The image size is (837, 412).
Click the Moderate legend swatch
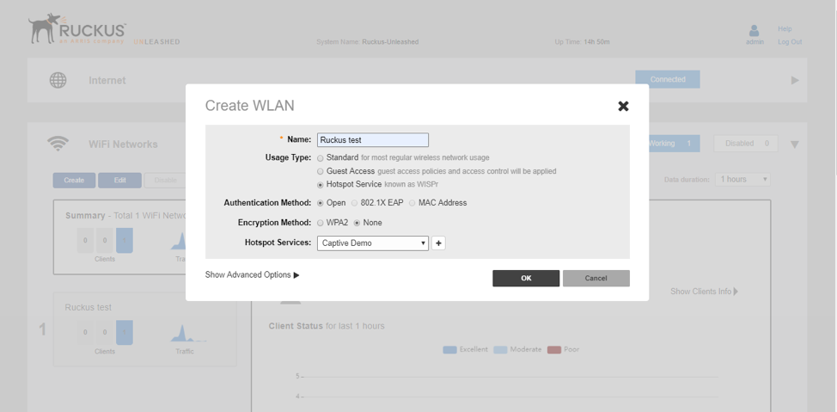click(x=500, y=349)
